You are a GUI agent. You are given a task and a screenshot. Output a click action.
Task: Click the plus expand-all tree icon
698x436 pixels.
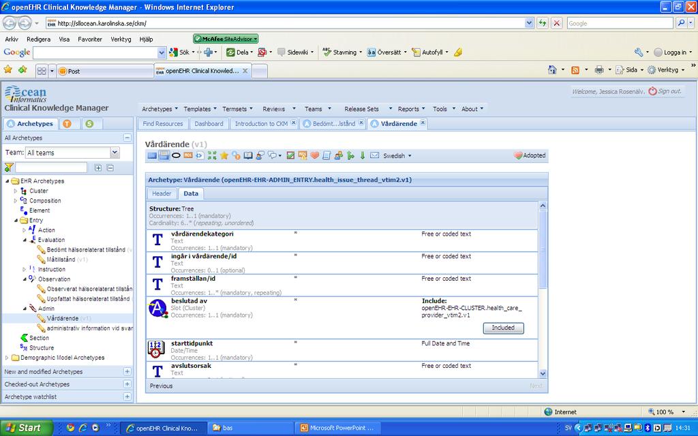(98, 168)
